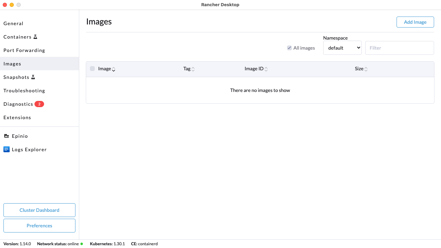
Task: Open the Namespace dropdown
Action: pyautogui.click(x=342, y=48)
